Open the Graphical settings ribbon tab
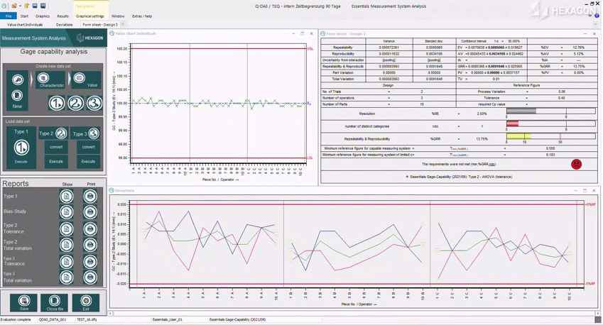 [89, 16]
